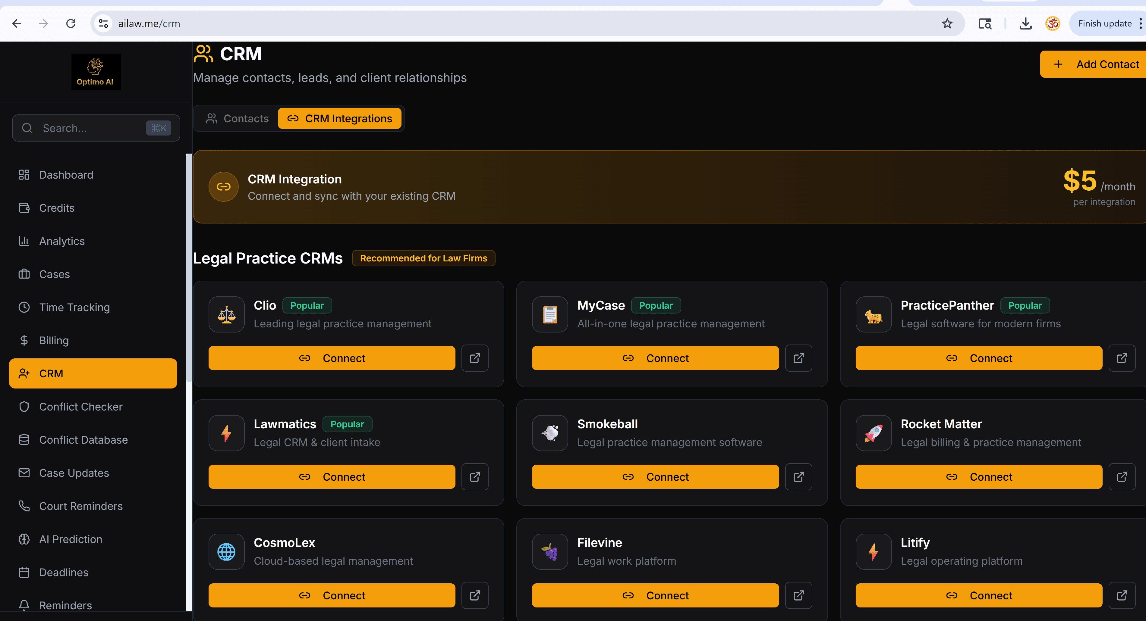This screenshot has width=1146, height=621.
Task: Connect the PracticePanther integration
Action: click(x=978, y=358)
